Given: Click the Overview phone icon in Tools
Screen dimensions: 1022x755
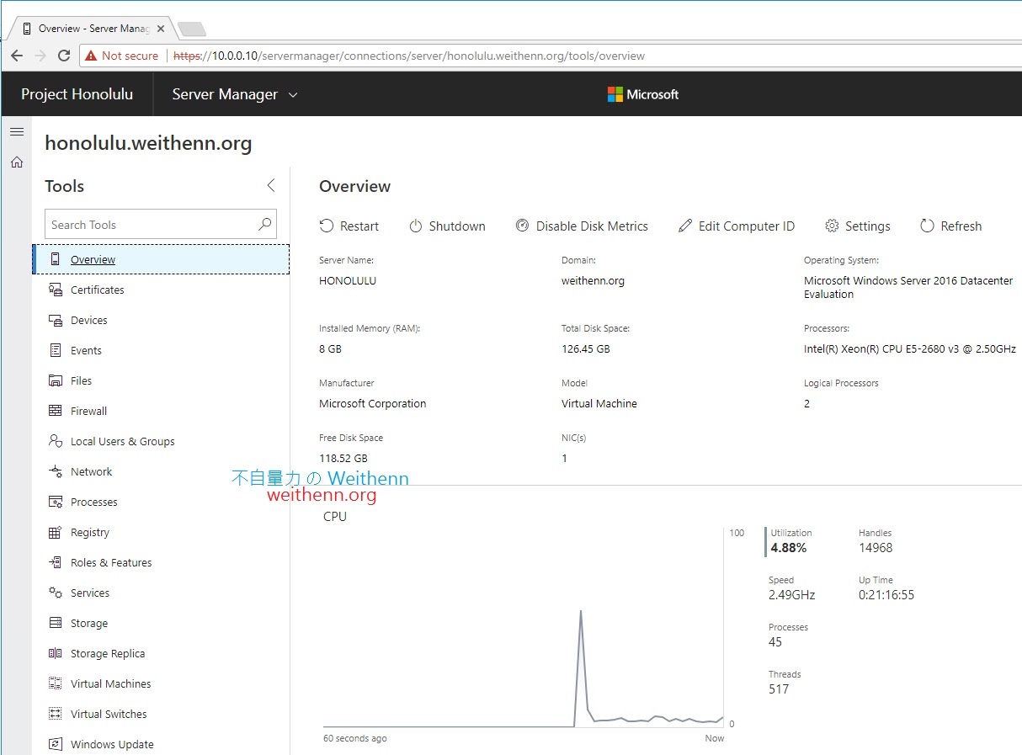Looking at the screenshot, I should [x=56, y=259].
